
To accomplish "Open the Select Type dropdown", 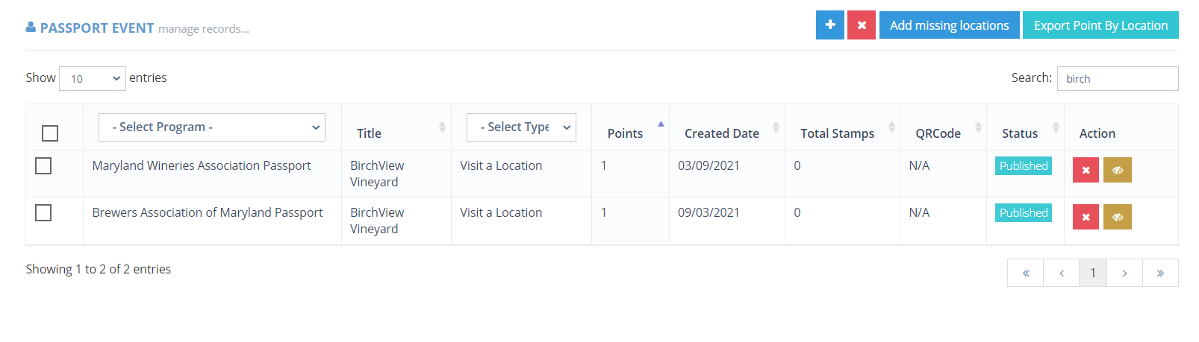I will tap(521, 127).
